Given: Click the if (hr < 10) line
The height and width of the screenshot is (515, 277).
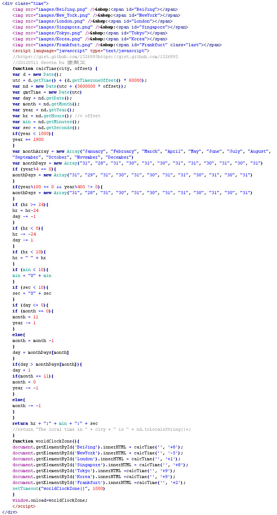Looking at the screenshot, I should point(29,252).
